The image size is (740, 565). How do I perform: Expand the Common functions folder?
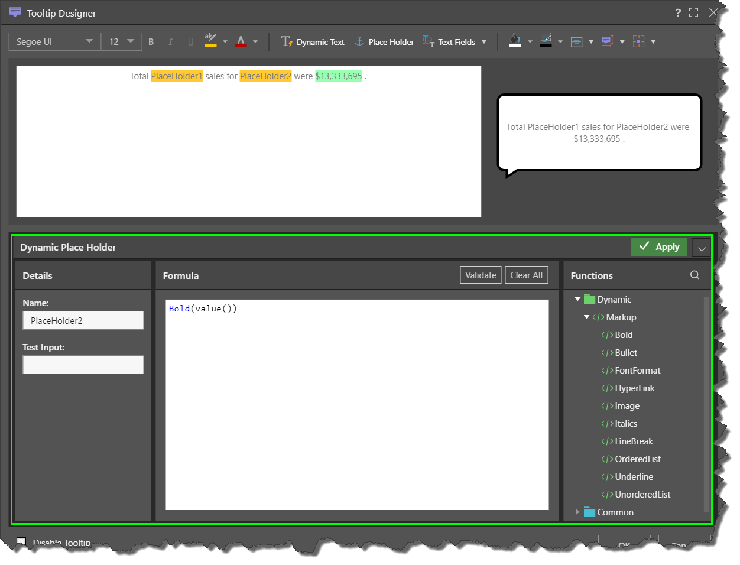(x=577, y=512)
